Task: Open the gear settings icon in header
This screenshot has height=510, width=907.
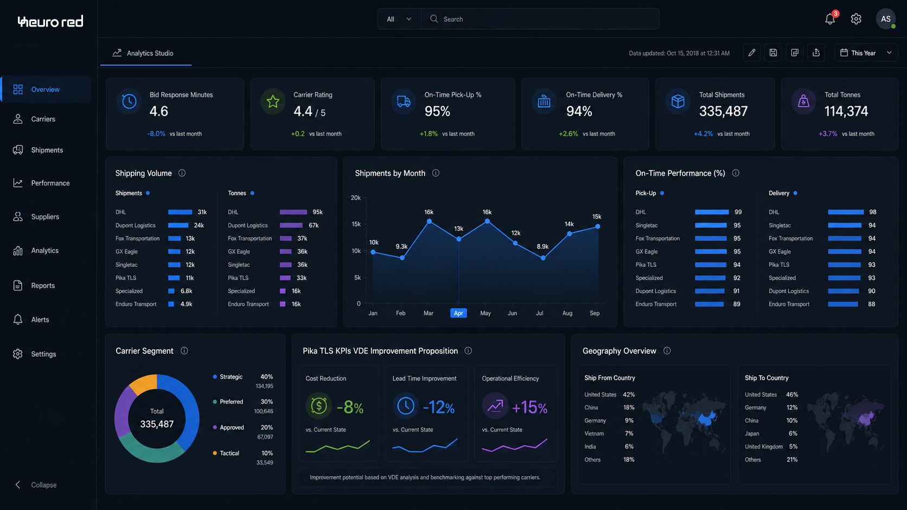Action: click(856, 19)
